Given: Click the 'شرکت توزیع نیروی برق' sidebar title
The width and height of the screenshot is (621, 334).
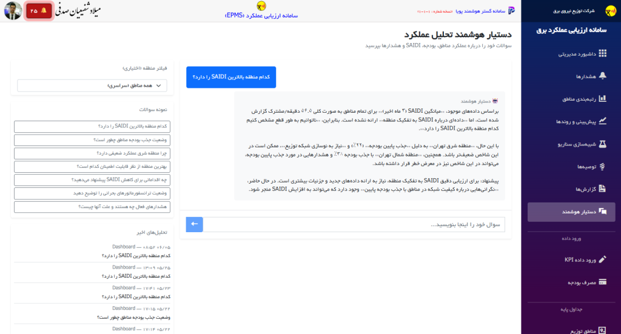Looking at the screenshot, I should [574, 11].
